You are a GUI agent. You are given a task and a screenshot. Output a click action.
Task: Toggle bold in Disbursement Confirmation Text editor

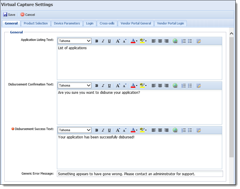(x=97, y=86)
